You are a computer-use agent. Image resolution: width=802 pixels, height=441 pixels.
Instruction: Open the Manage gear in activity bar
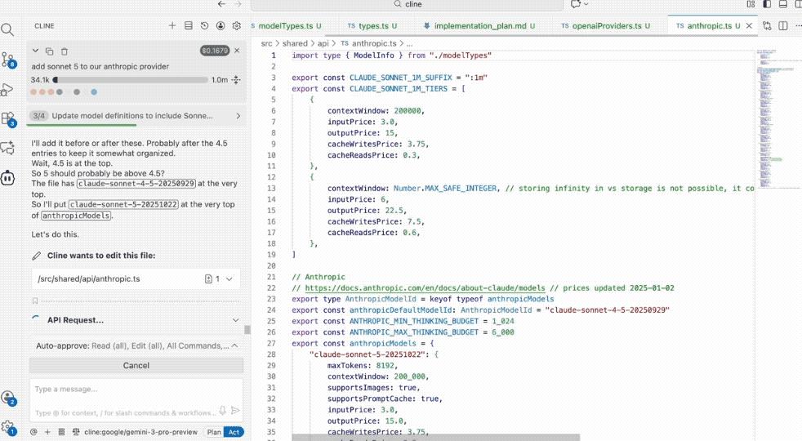point(8,427)
